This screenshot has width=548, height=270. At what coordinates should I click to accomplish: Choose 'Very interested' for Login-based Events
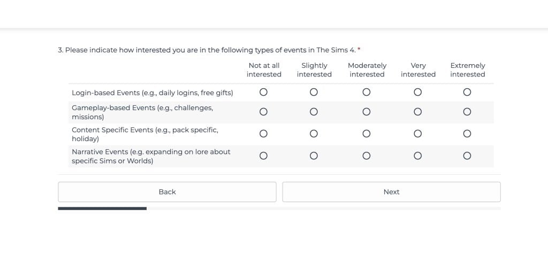point(418,92)
